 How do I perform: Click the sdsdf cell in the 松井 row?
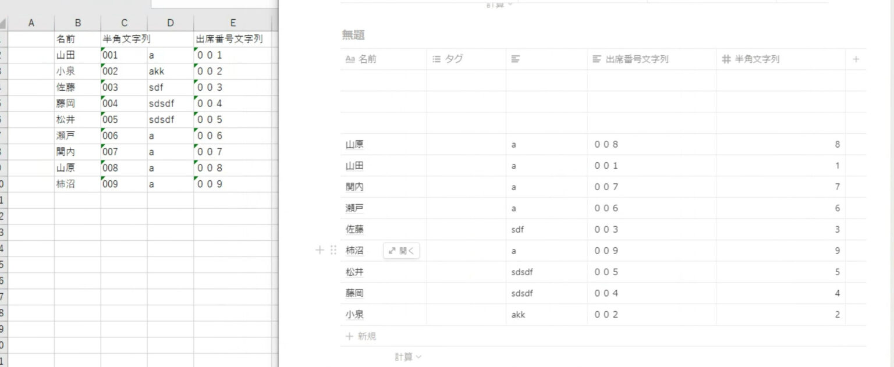(522, 272)
